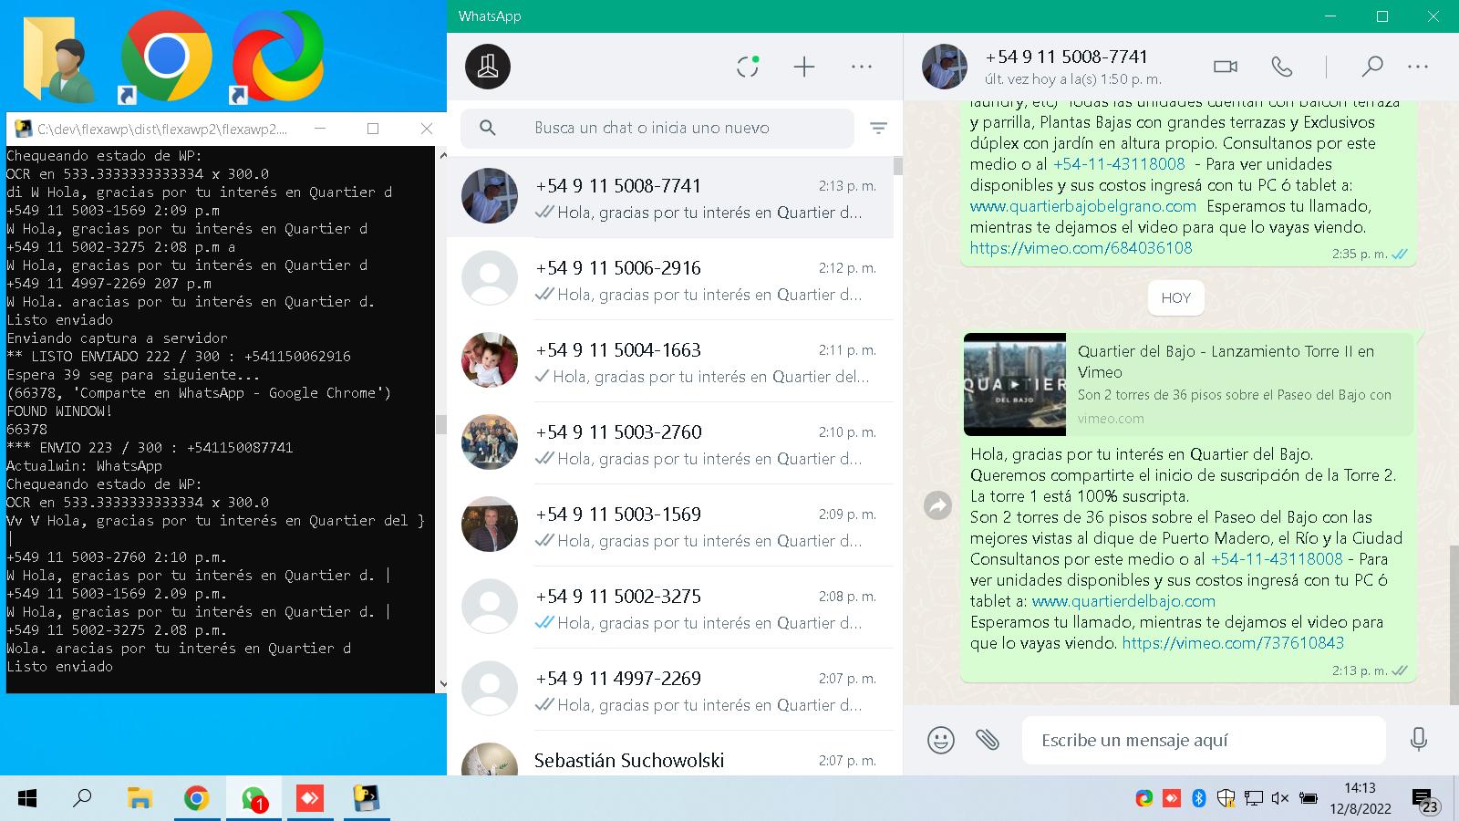
Task: Attach a file with paperclip icon
Action: click(988, 740)
